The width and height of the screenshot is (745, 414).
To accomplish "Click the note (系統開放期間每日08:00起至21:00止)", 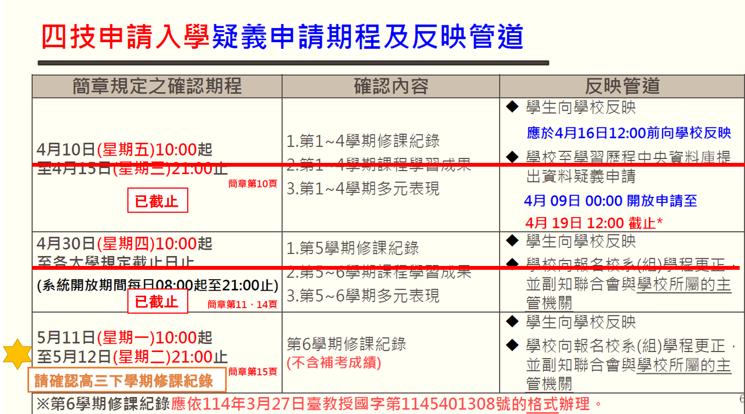I will (158, 286).
